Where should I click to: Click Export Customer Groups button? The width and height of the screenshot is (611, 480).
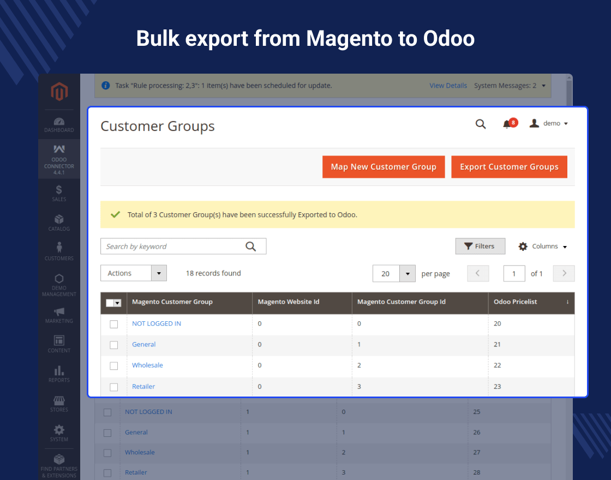[x=509, y=167]
